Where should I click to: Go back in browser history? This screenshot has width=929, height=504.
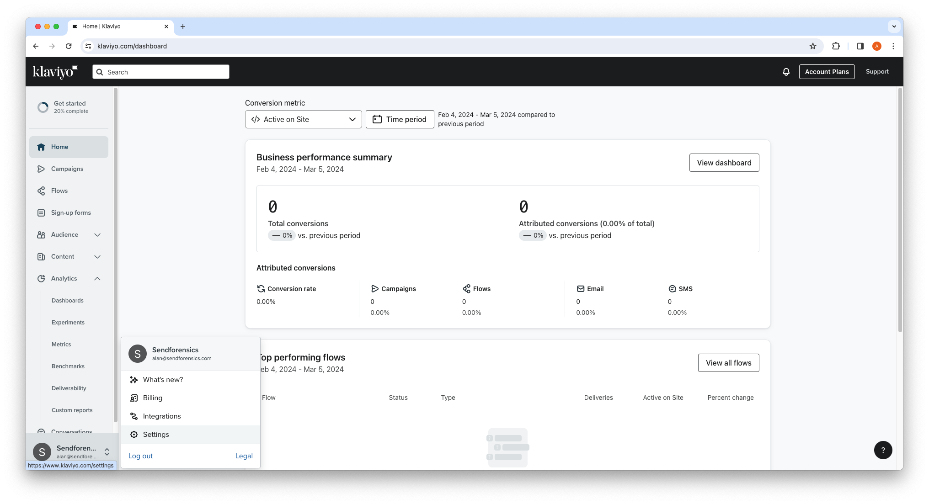click(36, 46)
